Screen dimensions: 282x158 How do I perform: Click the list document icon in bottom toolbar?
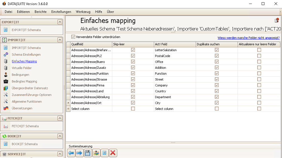[x=104, y=153]
